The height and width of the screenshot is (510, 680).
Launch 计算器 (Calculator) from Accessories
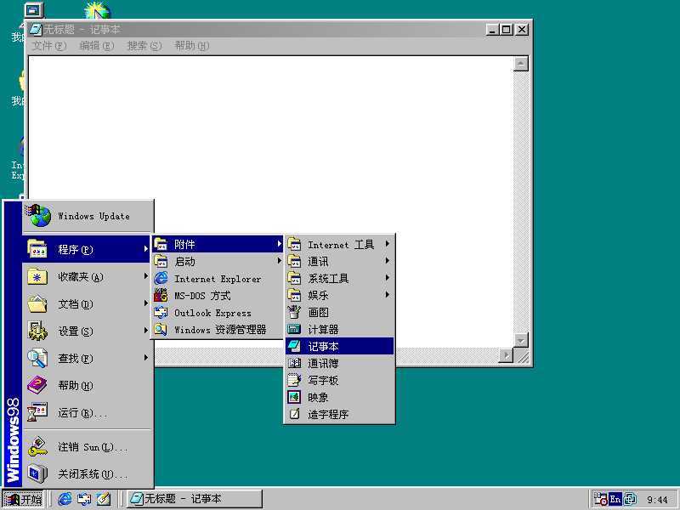click(x=339, y=329)
